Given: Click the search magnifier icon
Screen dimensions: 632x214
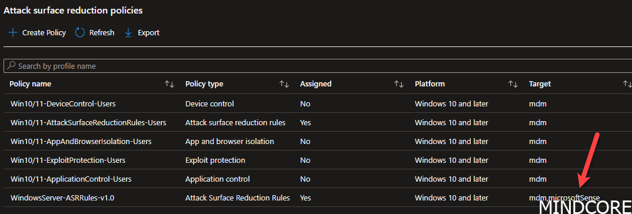Looking at the screenshot, I should coord(11,66).
